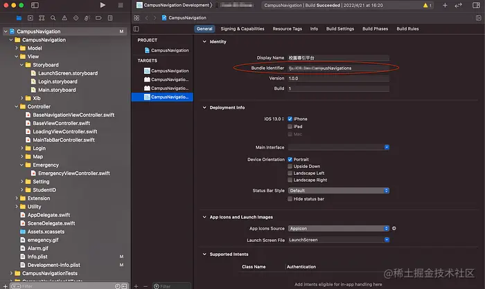
Task: Toggle Portrait orientation checkbox
Action: [x=290, y=159]
